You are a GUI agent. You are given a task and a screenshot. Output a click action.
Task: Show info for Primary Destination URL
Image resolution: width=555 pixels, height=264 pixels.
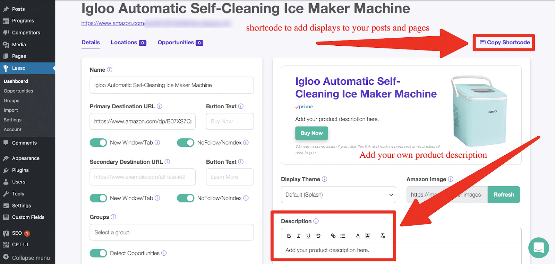pyautogui.click(x=160, y=106)
